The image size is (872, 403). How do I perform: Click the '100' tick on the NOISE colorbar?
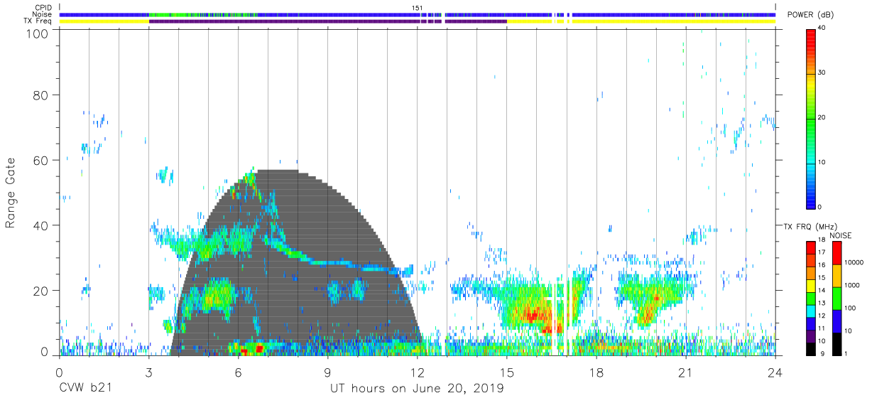pyautogui.click(x=849, y=308)
